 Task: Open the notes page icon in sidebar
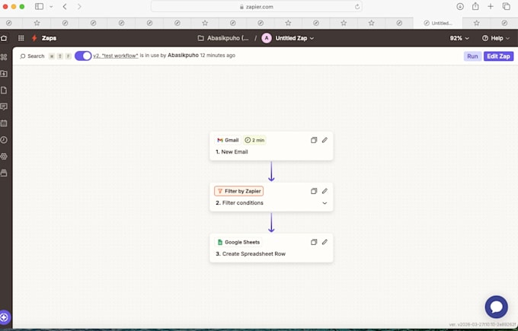pos(4,90)
